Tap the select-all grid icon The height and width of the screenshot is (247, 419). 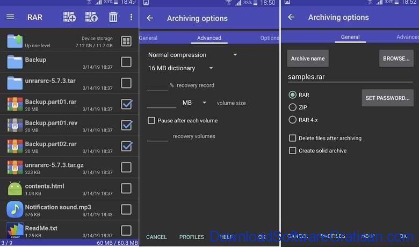[126, 41]
